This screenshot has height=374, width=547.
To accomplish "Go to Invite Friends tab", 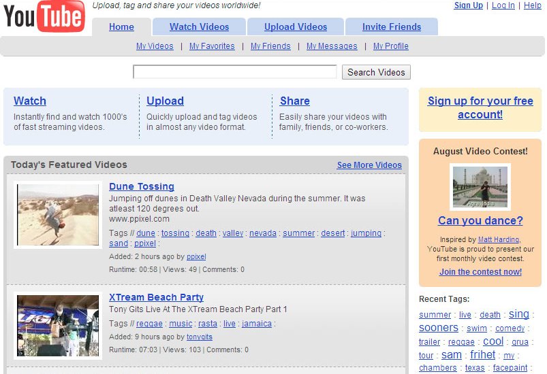I will point(392,27).
